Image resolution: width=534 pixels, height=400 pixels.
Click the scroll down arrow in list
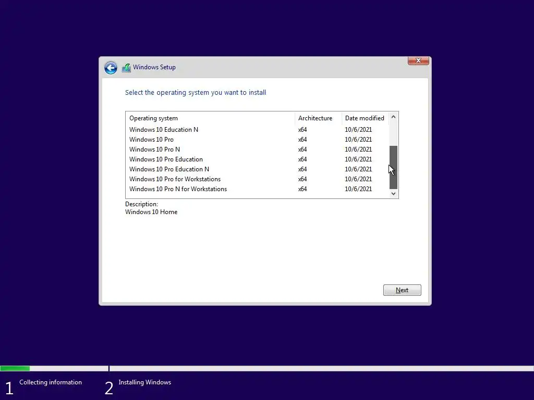coord(393,194)
